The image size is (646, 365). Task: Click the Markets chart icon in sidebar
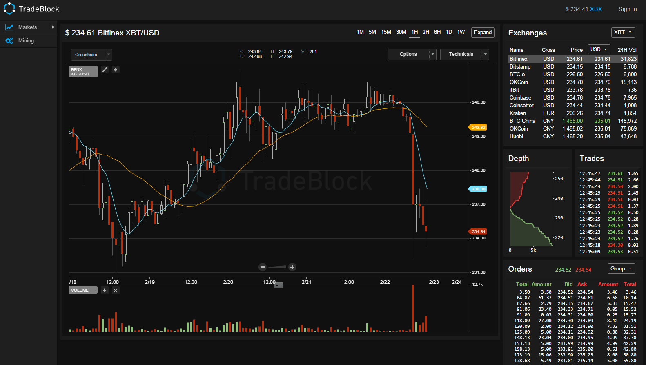[x=9, y=27]
